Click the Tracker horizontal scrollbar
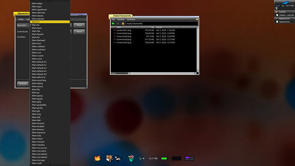The width and height of the screenshot is (295, 166). 162,73
